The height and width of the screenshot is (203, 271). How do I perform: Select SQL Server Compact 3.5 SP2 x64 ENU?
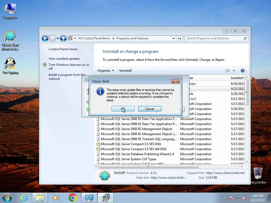170,149
